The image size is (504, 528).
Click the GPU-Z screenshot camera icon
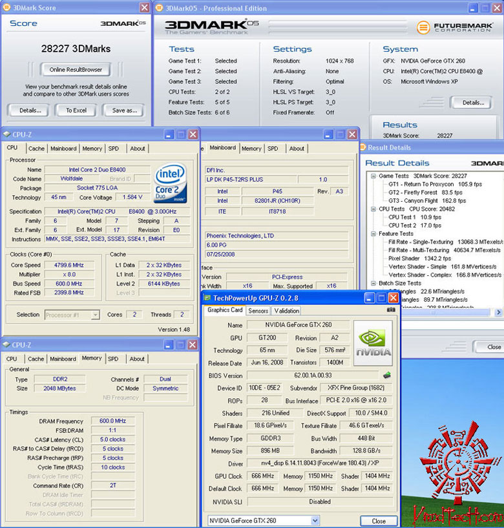click(x=390, y=310)
